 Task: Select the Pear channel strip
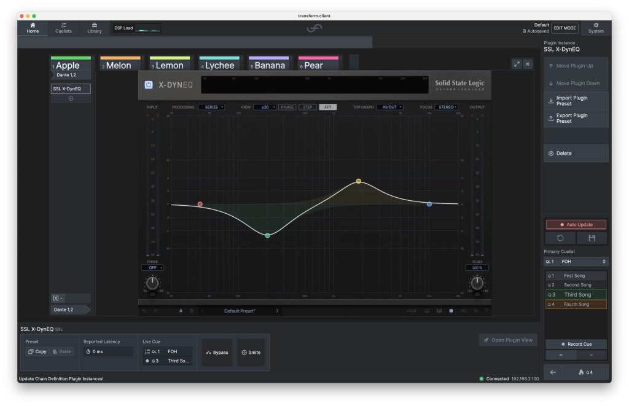pos(319,64)
